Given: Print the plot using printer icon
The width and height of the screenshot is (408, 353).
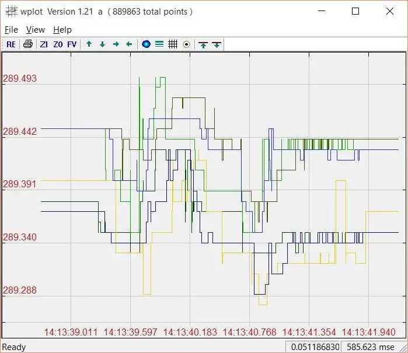Looking at the screenshot, I should point(28,44).
